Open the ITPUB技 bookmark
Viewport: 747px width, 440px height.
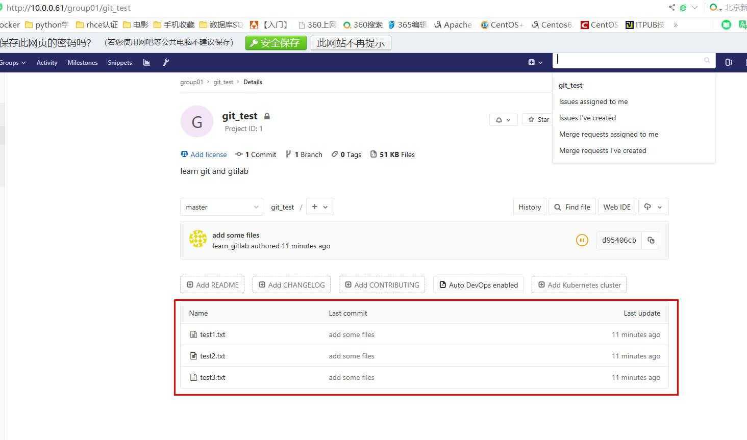click(645, 24)
